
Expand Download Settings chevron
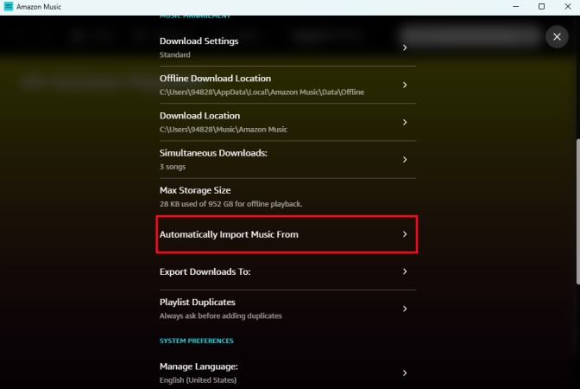(405, 48)
